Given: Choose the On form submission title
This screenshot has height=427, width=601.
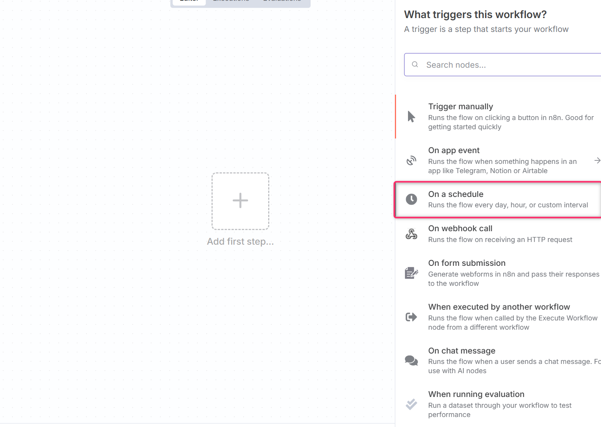Looking at the screenshot, I should coord(467,263).
